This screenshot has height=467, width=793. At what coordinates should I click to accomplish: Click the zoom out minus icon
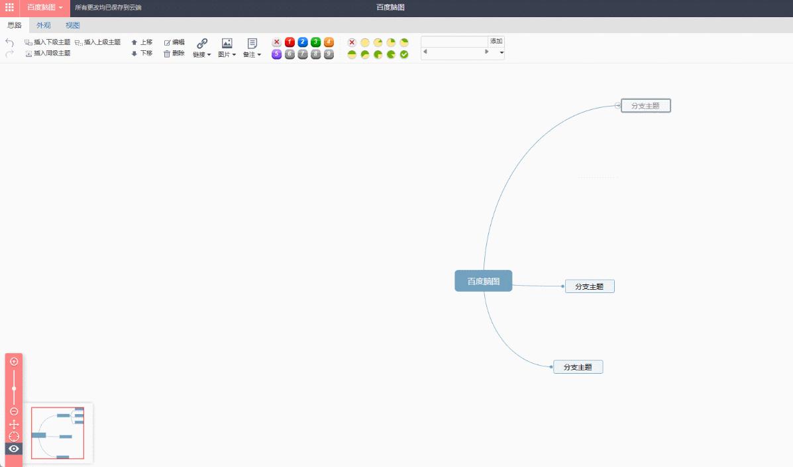coord(14,411)
